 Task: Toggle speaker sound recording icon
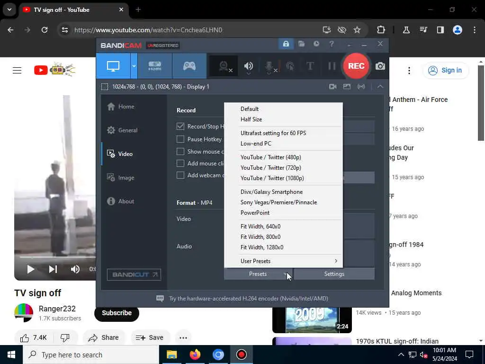click(248, 66)
